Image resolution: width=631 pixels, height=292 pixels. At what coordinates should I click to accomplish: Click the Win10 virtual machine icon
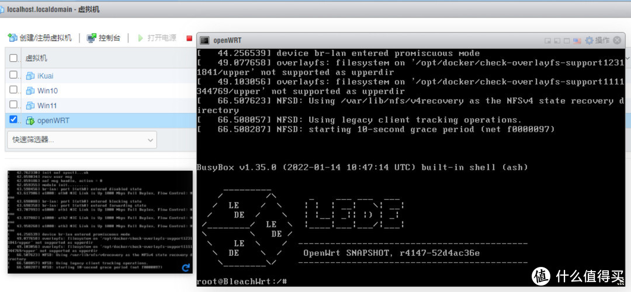(30, 91)
